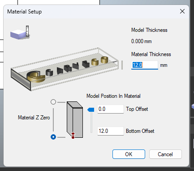The width and height of the screenshot is (194, 171).
Task: Close the Material Setup dialog
Action: [182, 11]
